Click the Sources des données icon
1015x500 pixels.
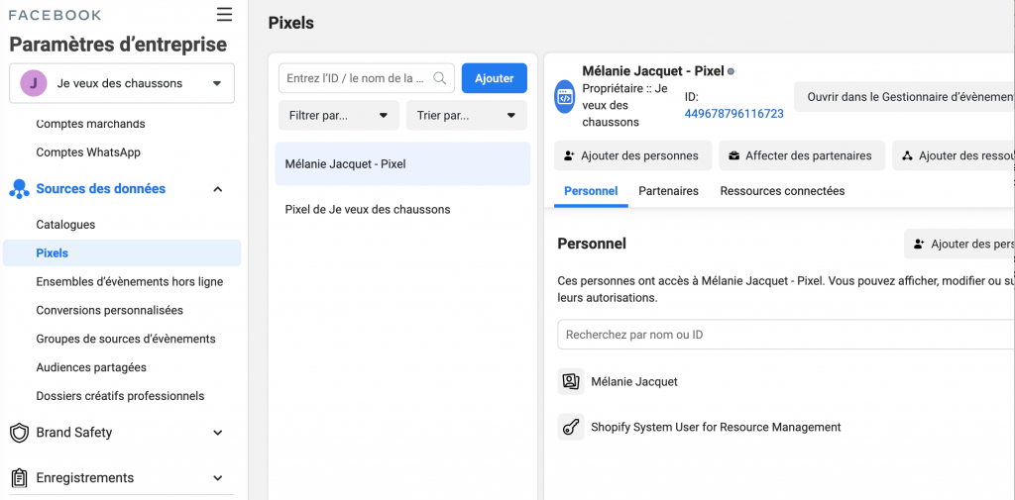pyautogui.click(x=20, y=189)
